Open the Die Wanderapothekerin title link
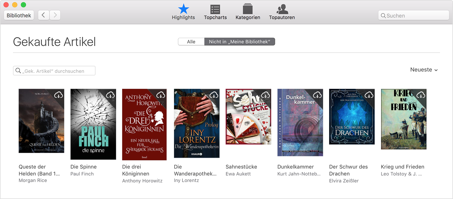 pos(195,170)
